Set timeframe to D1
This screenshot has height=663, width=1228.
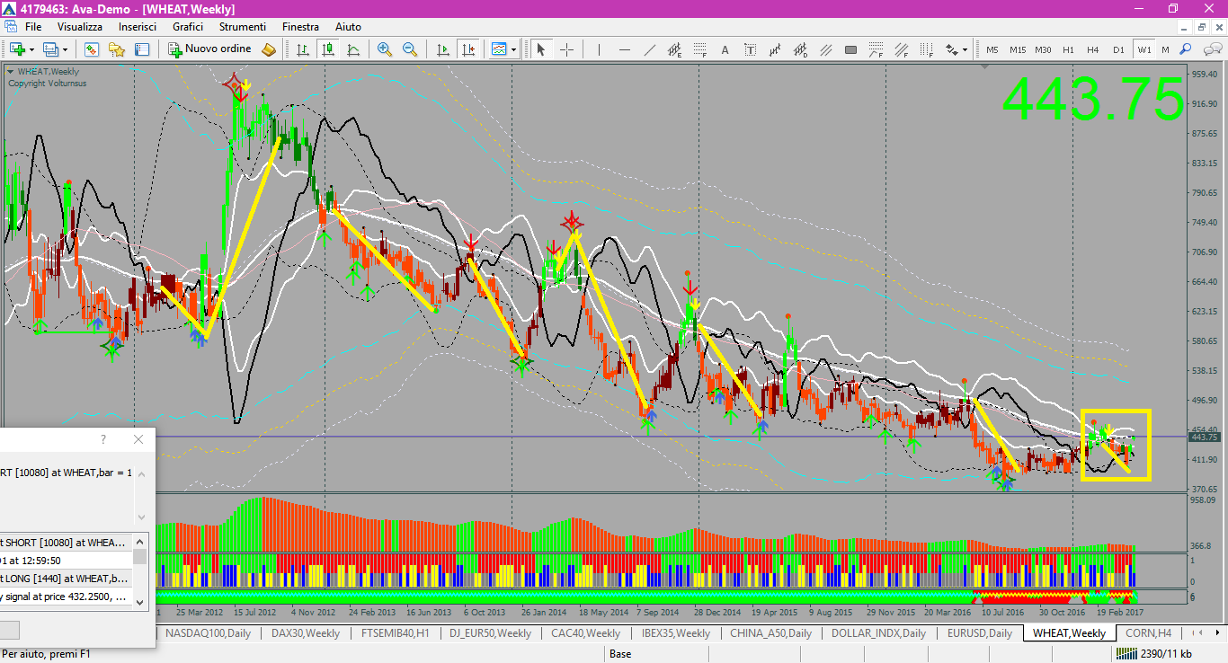pyautogui.click(x=1118, y=49)
